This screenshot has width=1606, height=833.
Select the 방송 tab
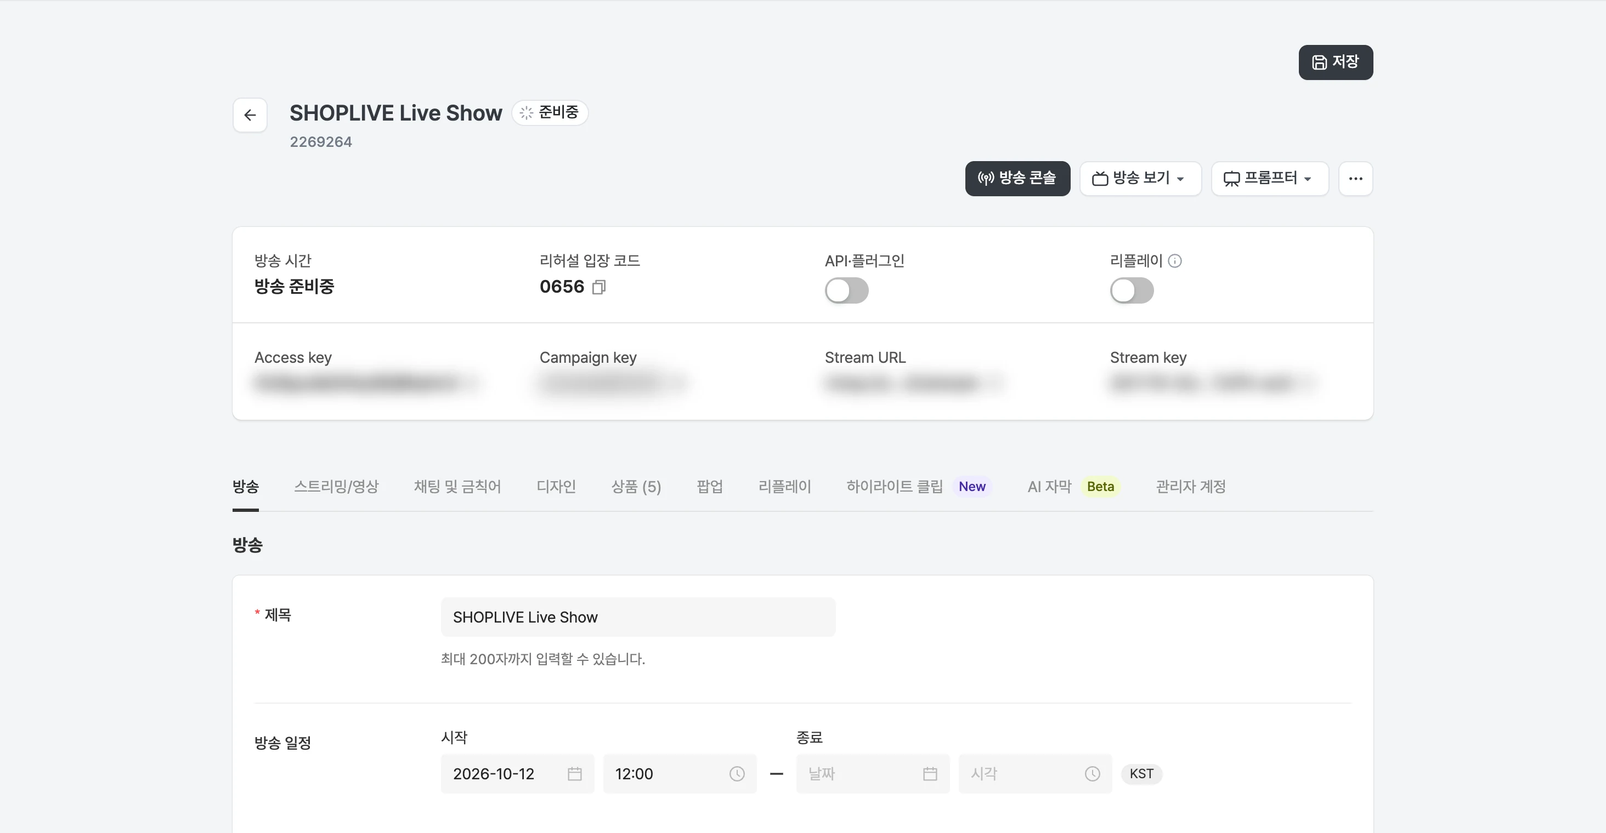click(x=246, y=486)
